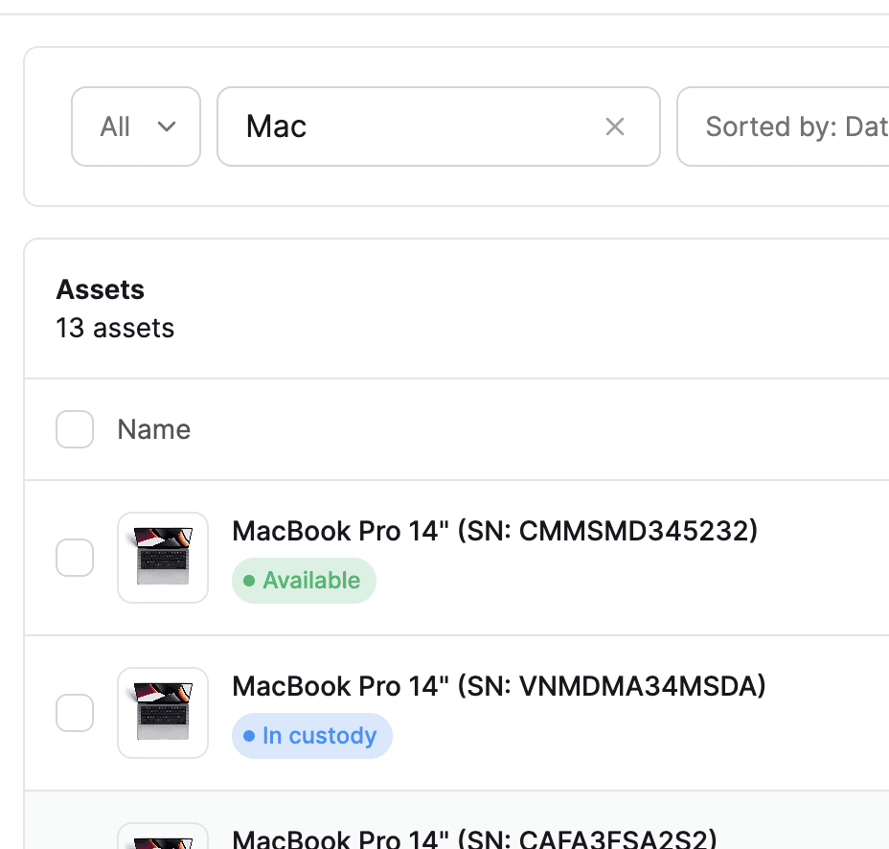Viewport: 889px width, 849px height.
Task: Open MacBook Pro 14" SN CAFA3FSA2S2 asset
Action: pos(474,838)
